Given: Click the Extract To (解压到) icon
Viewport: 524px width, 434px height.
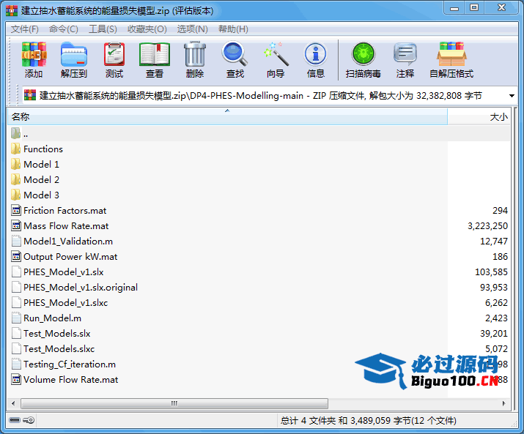Looking at the screenshot, I should coord(74,54).
